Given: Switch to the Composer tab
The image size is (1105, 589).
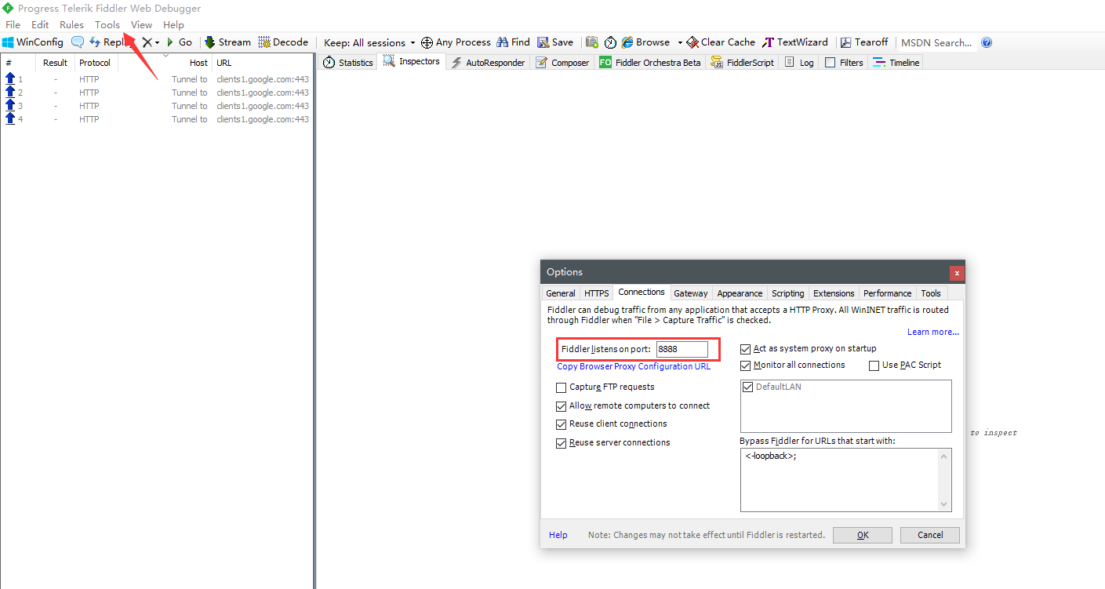Looking at the screenshot, I should tap(562, 63).
